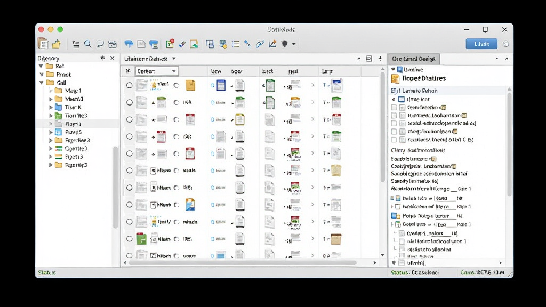
Task: Expand the 'Tliar K' folder arrow
Action: [51, 107]
